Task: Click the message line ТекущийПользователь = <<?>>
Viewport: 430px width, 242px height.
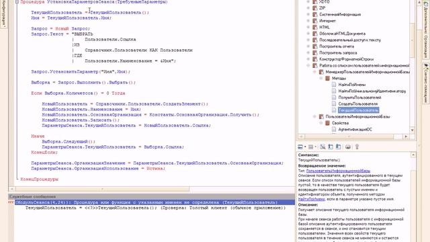Action: coord(155,208)
